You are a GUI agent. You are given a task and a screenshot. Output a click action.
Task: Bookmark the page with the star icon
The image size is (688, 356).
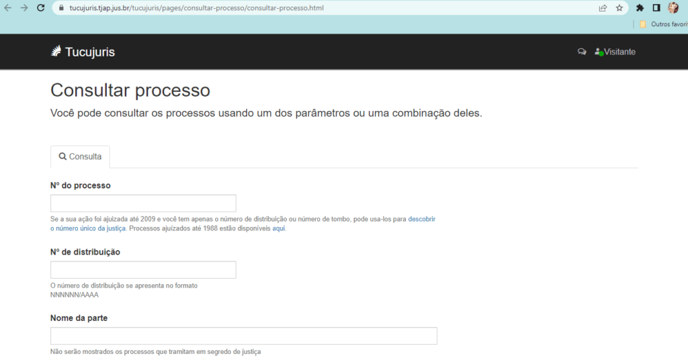tap(619, 8)
